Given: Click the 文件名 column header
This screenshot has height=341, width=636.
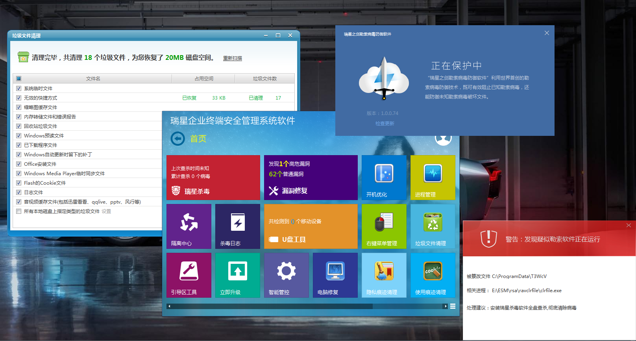Looking at the screenshot, I should tap(93, 79).
